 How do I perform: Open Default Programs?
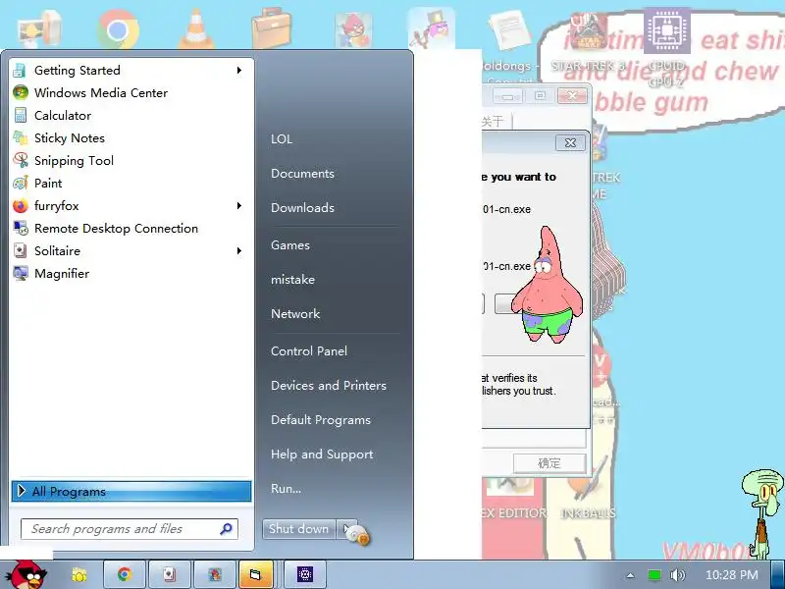click(321, 420)
